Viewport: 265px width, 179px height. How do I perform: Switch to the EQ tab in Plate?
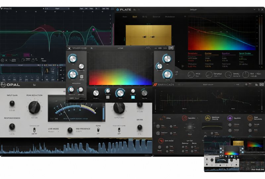point(145,17)
